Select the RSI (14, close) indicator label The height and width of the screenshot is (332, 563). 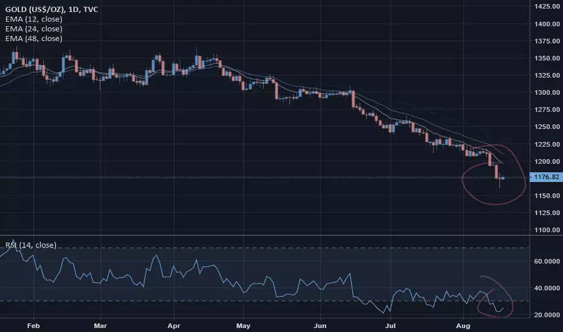31,245
